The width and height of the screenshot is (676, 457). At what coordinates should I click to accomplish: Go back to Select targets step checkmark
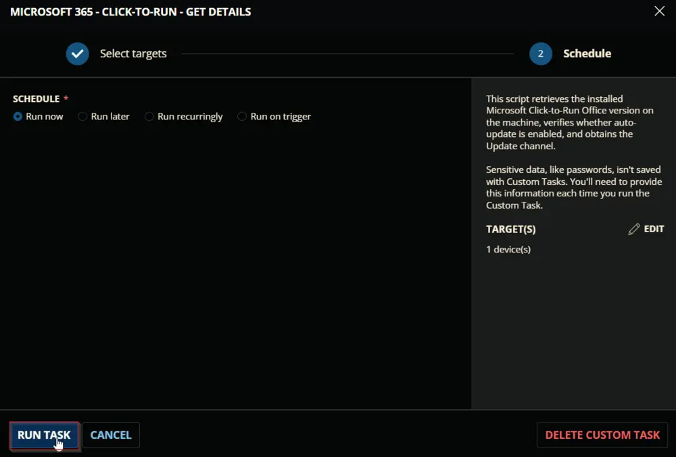[x=78, y=54]
